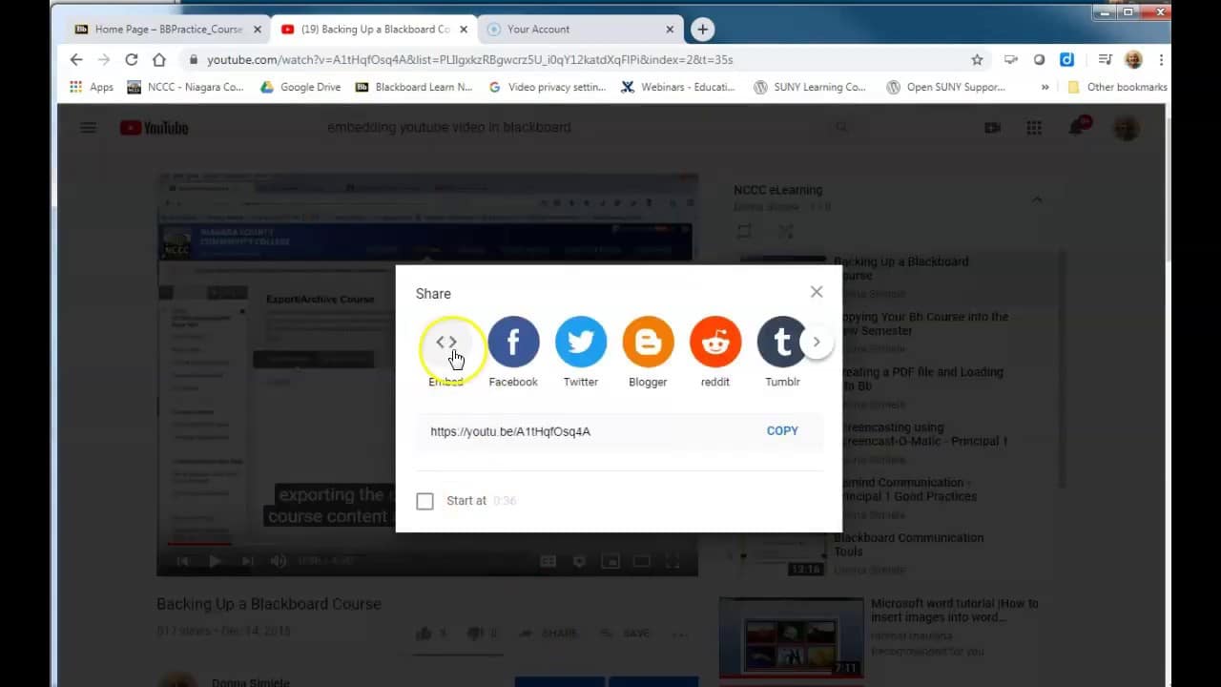Open the Blackboard Learn bookmark
1221x687 pixels.
tap(414, 87)
